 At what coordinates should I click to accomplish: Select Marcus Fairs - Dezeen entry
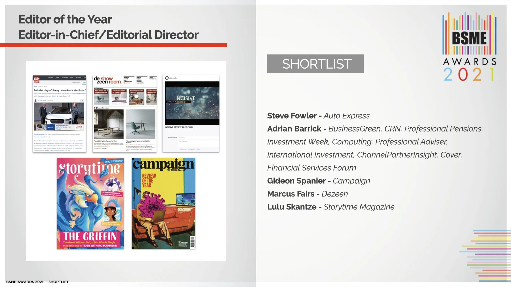coord(307,194)
